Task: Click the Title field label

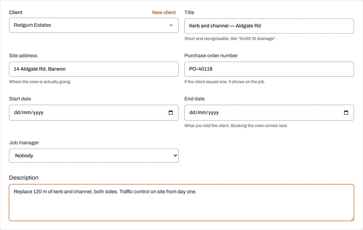Action: pos(189,12)
